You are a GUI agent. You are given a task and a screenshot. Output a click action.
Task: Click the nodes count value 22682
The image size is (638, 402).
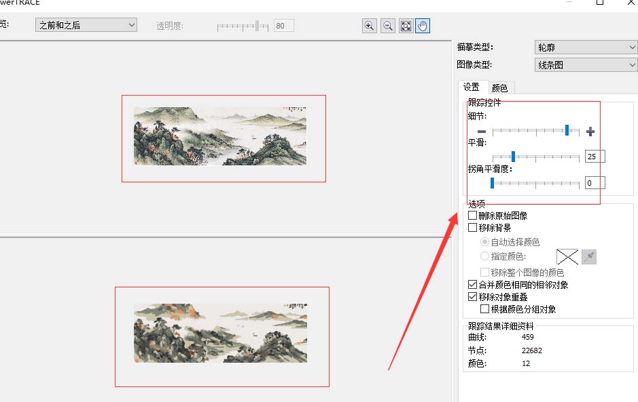pos(532,350)
